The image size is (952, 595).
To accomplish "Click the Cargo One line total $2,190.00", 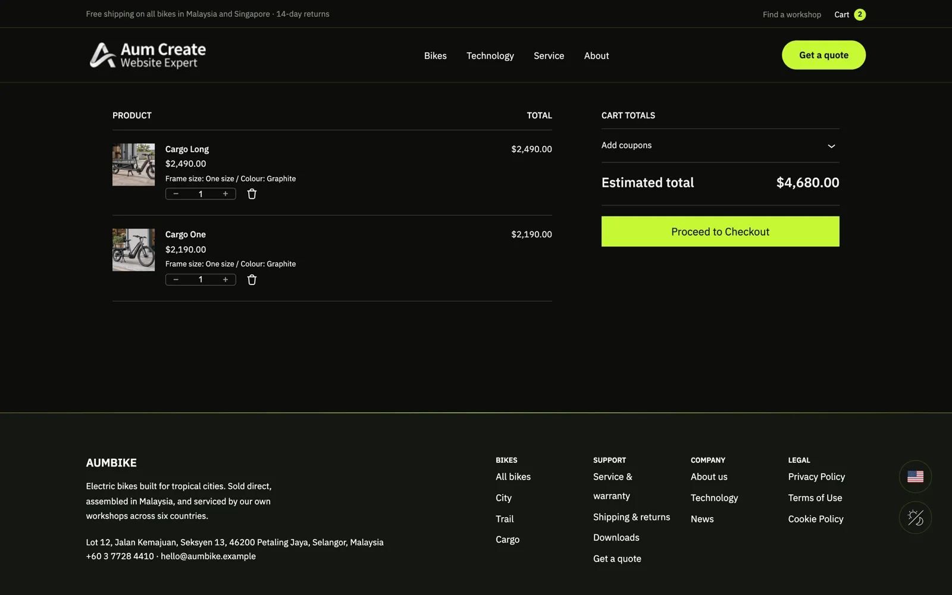I will coord(531,234).
